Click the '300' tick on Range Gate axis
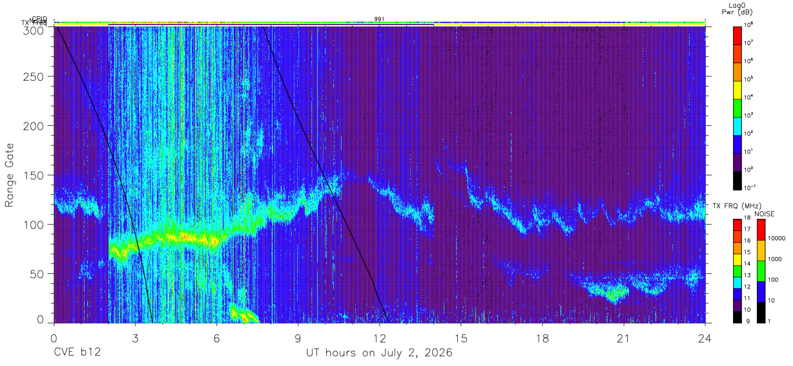The height and width of the screenshot is (366, 793). [35, 30]
